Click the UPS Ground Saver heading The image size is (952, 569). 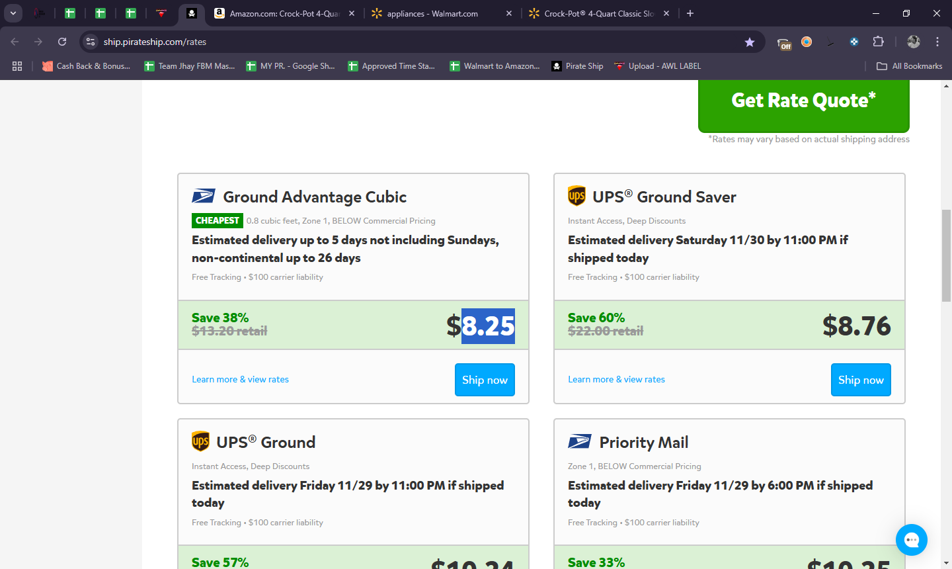coord(664,197)
